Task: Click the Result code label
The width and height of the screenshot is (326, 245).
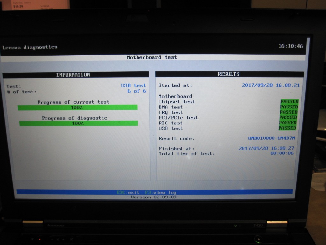Action: point(177,138)
